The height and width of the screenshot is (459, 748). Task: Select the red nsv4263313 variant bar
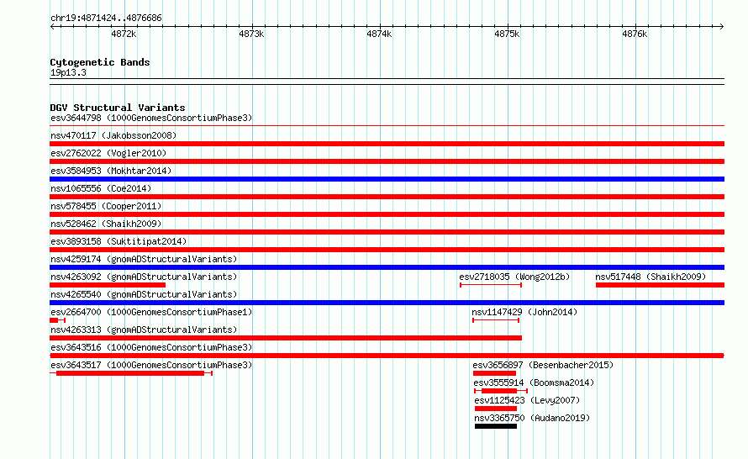286,338
